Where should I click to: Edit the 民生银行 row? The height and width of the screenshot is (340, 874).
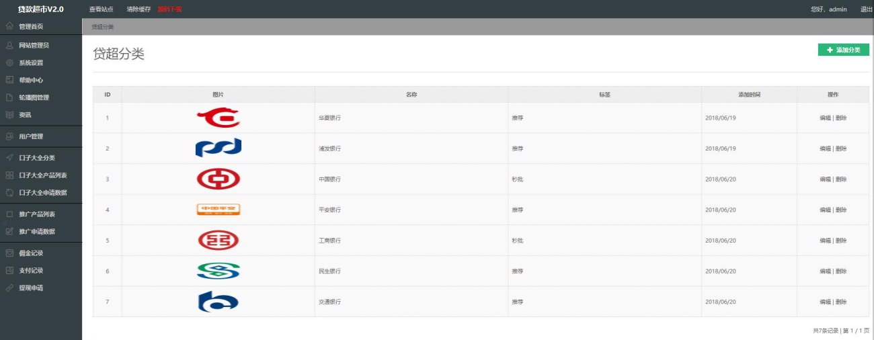coord(825,271)
